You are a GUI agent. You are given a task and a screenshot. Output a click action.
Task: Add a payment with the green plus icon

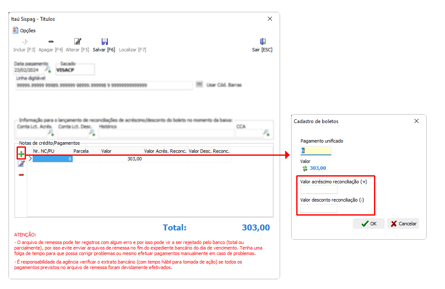coord(21,154)
